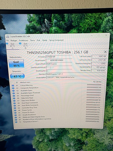Click the Firmware field 57MS4109
113x151 pixels.
pyautogui.click(x=59, y=57)
